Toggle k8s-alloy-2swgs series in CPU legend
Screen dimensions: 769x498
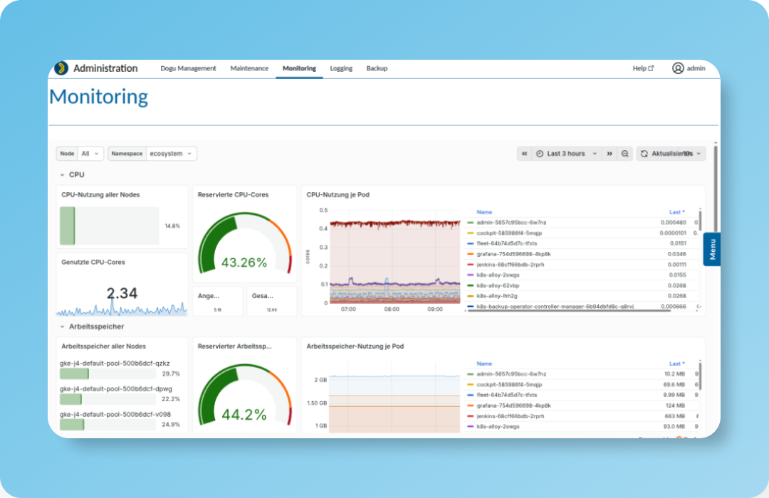498,275
